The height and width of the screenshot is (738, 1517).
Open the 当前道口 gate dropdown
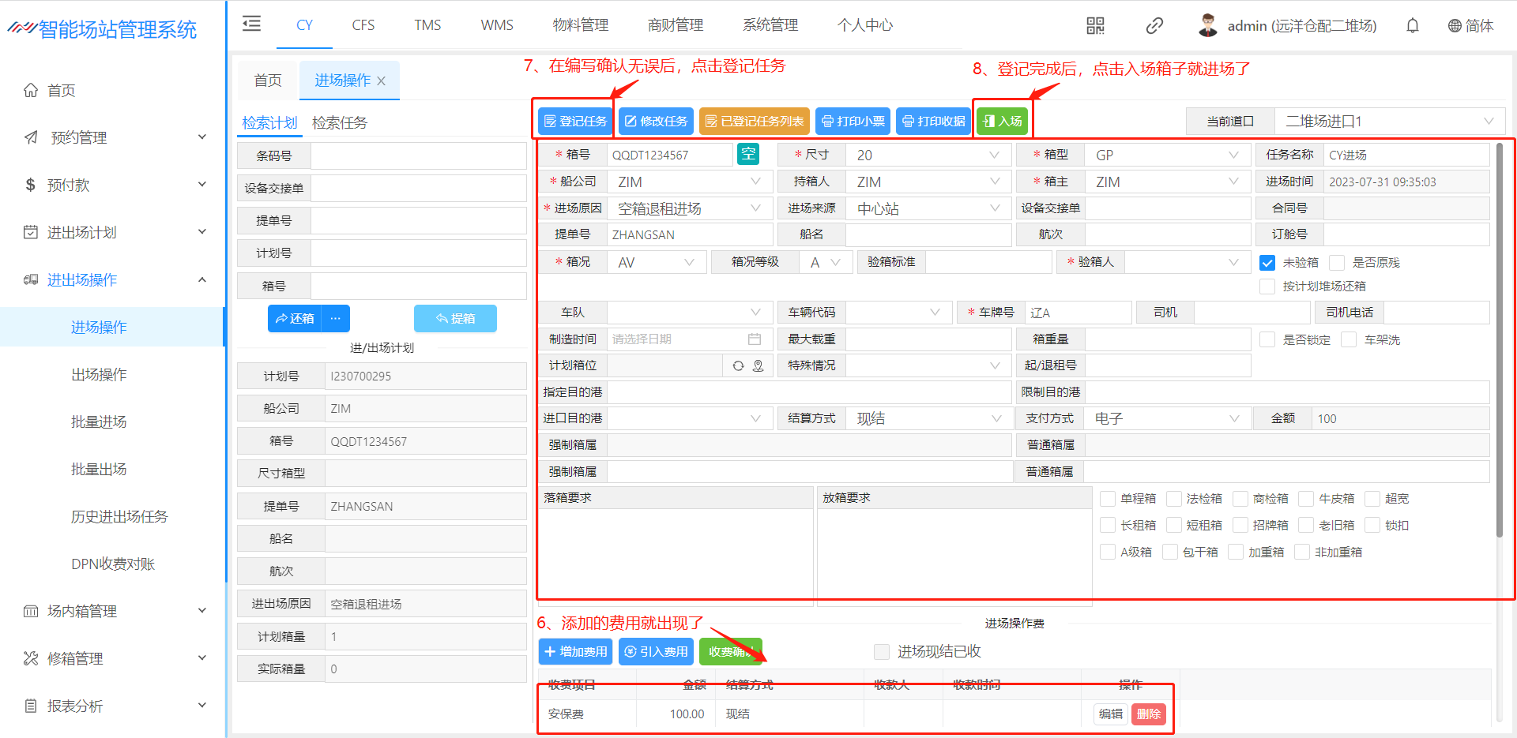(1389, 122)
